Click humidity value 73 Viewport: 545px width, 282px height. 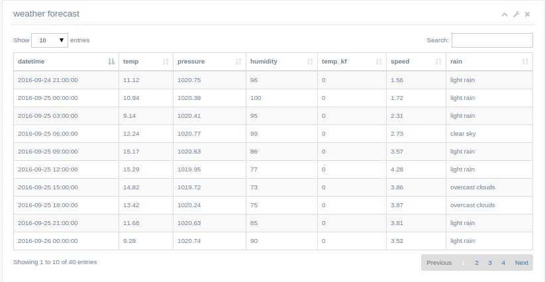[x=254, y=187]
